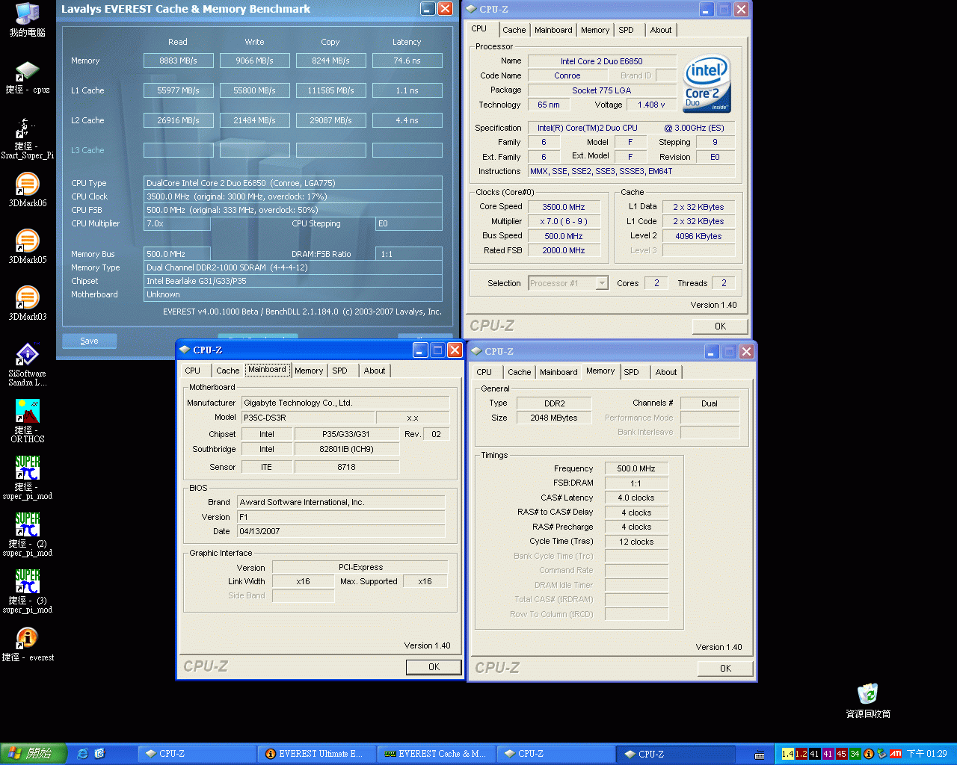Click the Code Name value Conroe
The height and width of the screenshot is (765, 957).
tap(567, 75)
